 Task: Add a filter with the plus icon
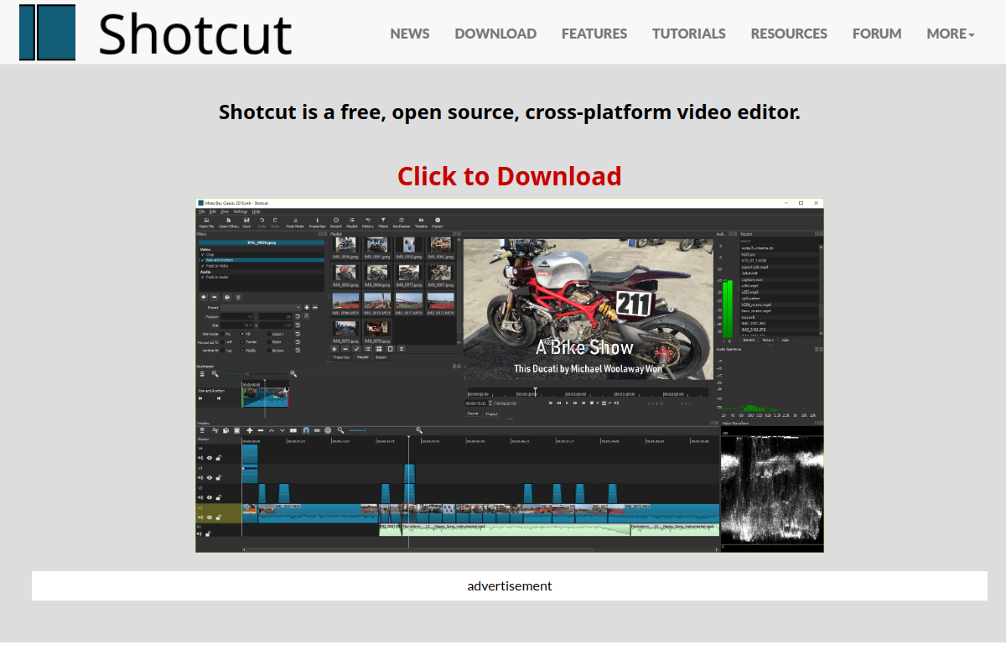[203, 297]
